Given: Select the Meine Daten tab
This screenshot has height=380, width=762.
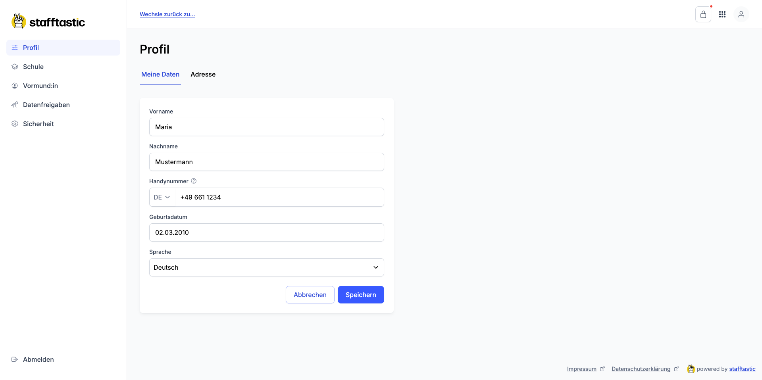Looking at the screenshot, I should tap(160, 74).
